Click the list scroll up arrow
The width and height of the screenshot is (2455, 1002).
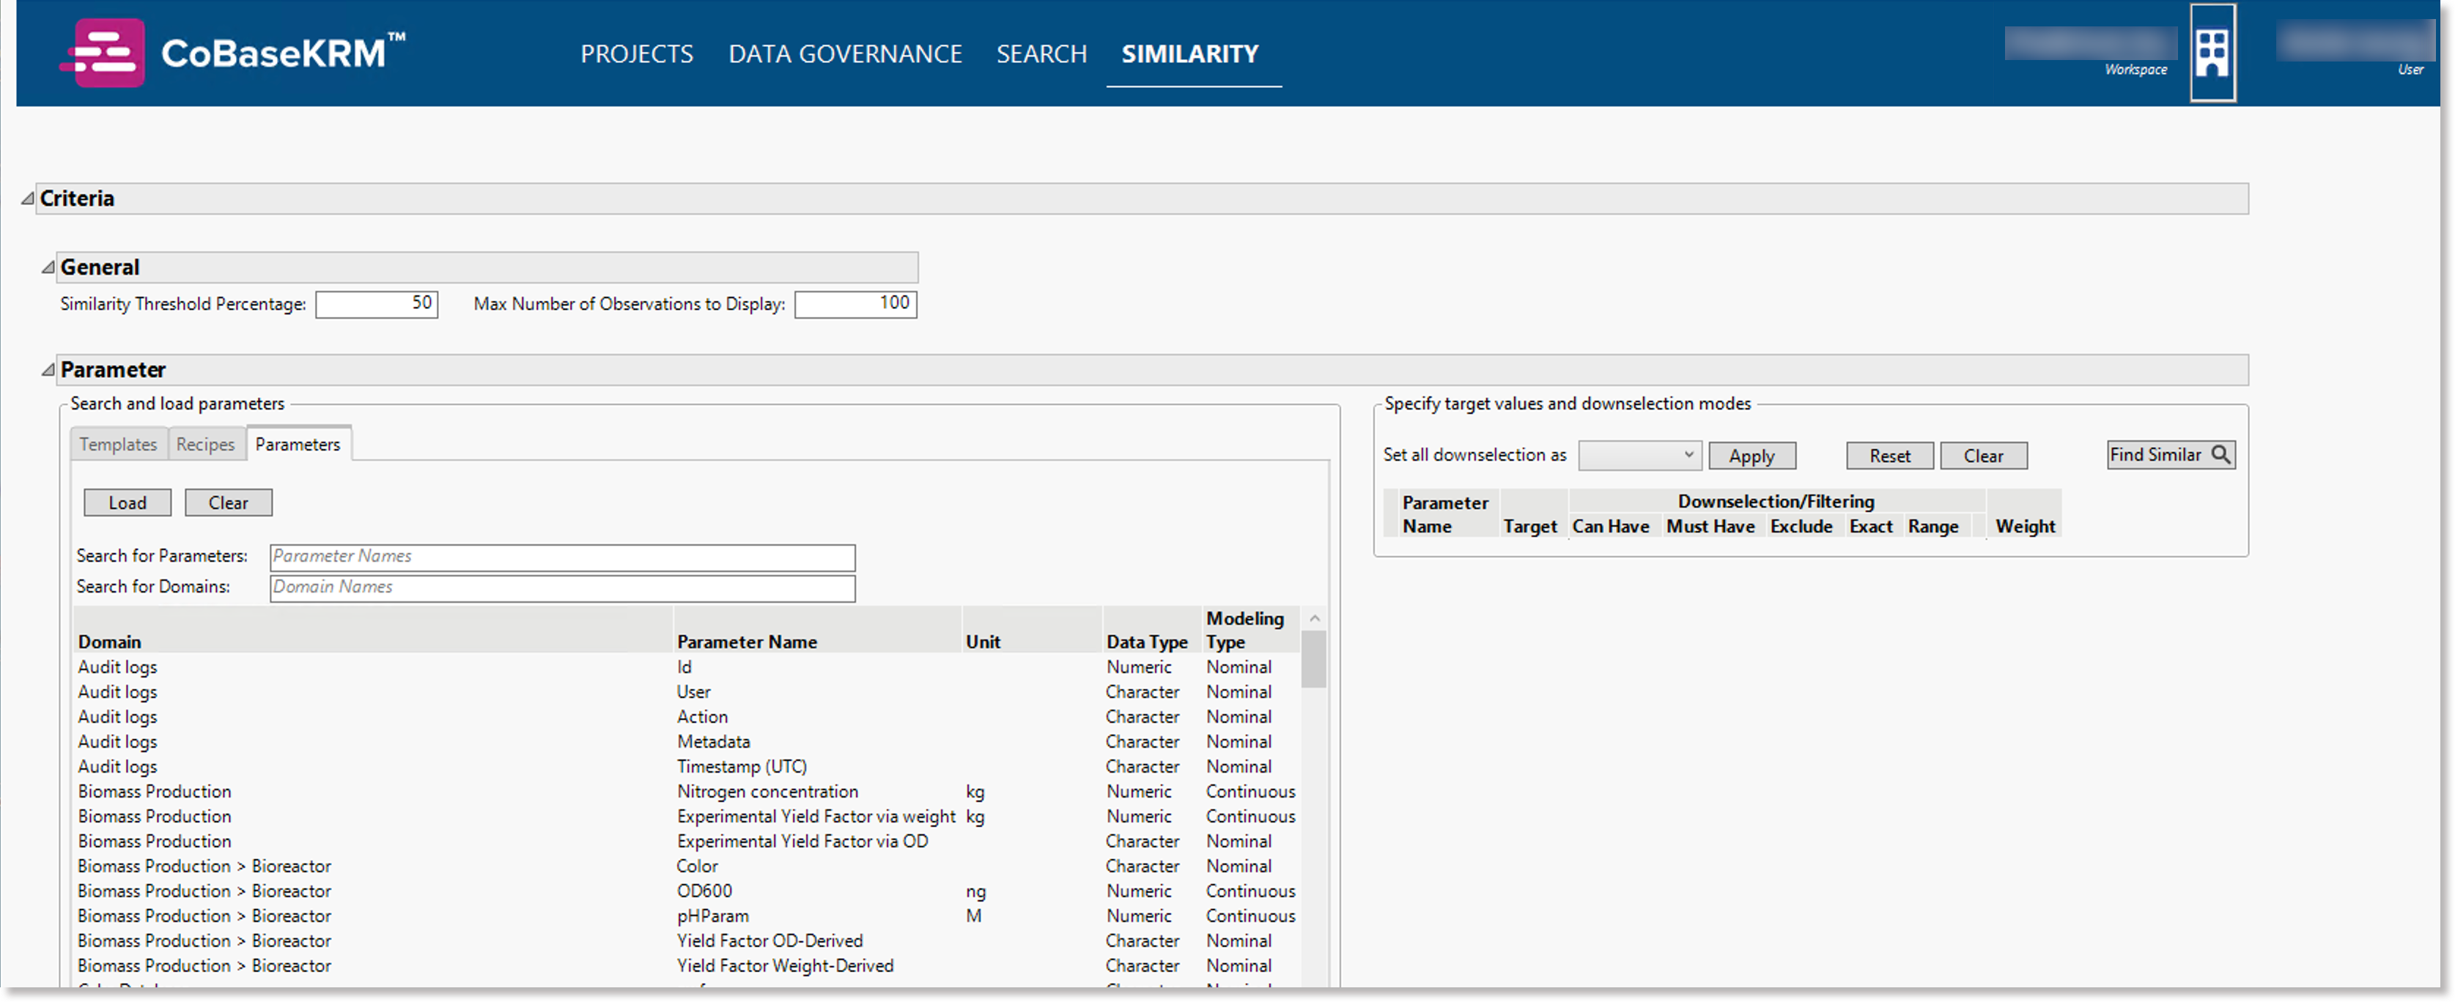(x=1314, y=619)
